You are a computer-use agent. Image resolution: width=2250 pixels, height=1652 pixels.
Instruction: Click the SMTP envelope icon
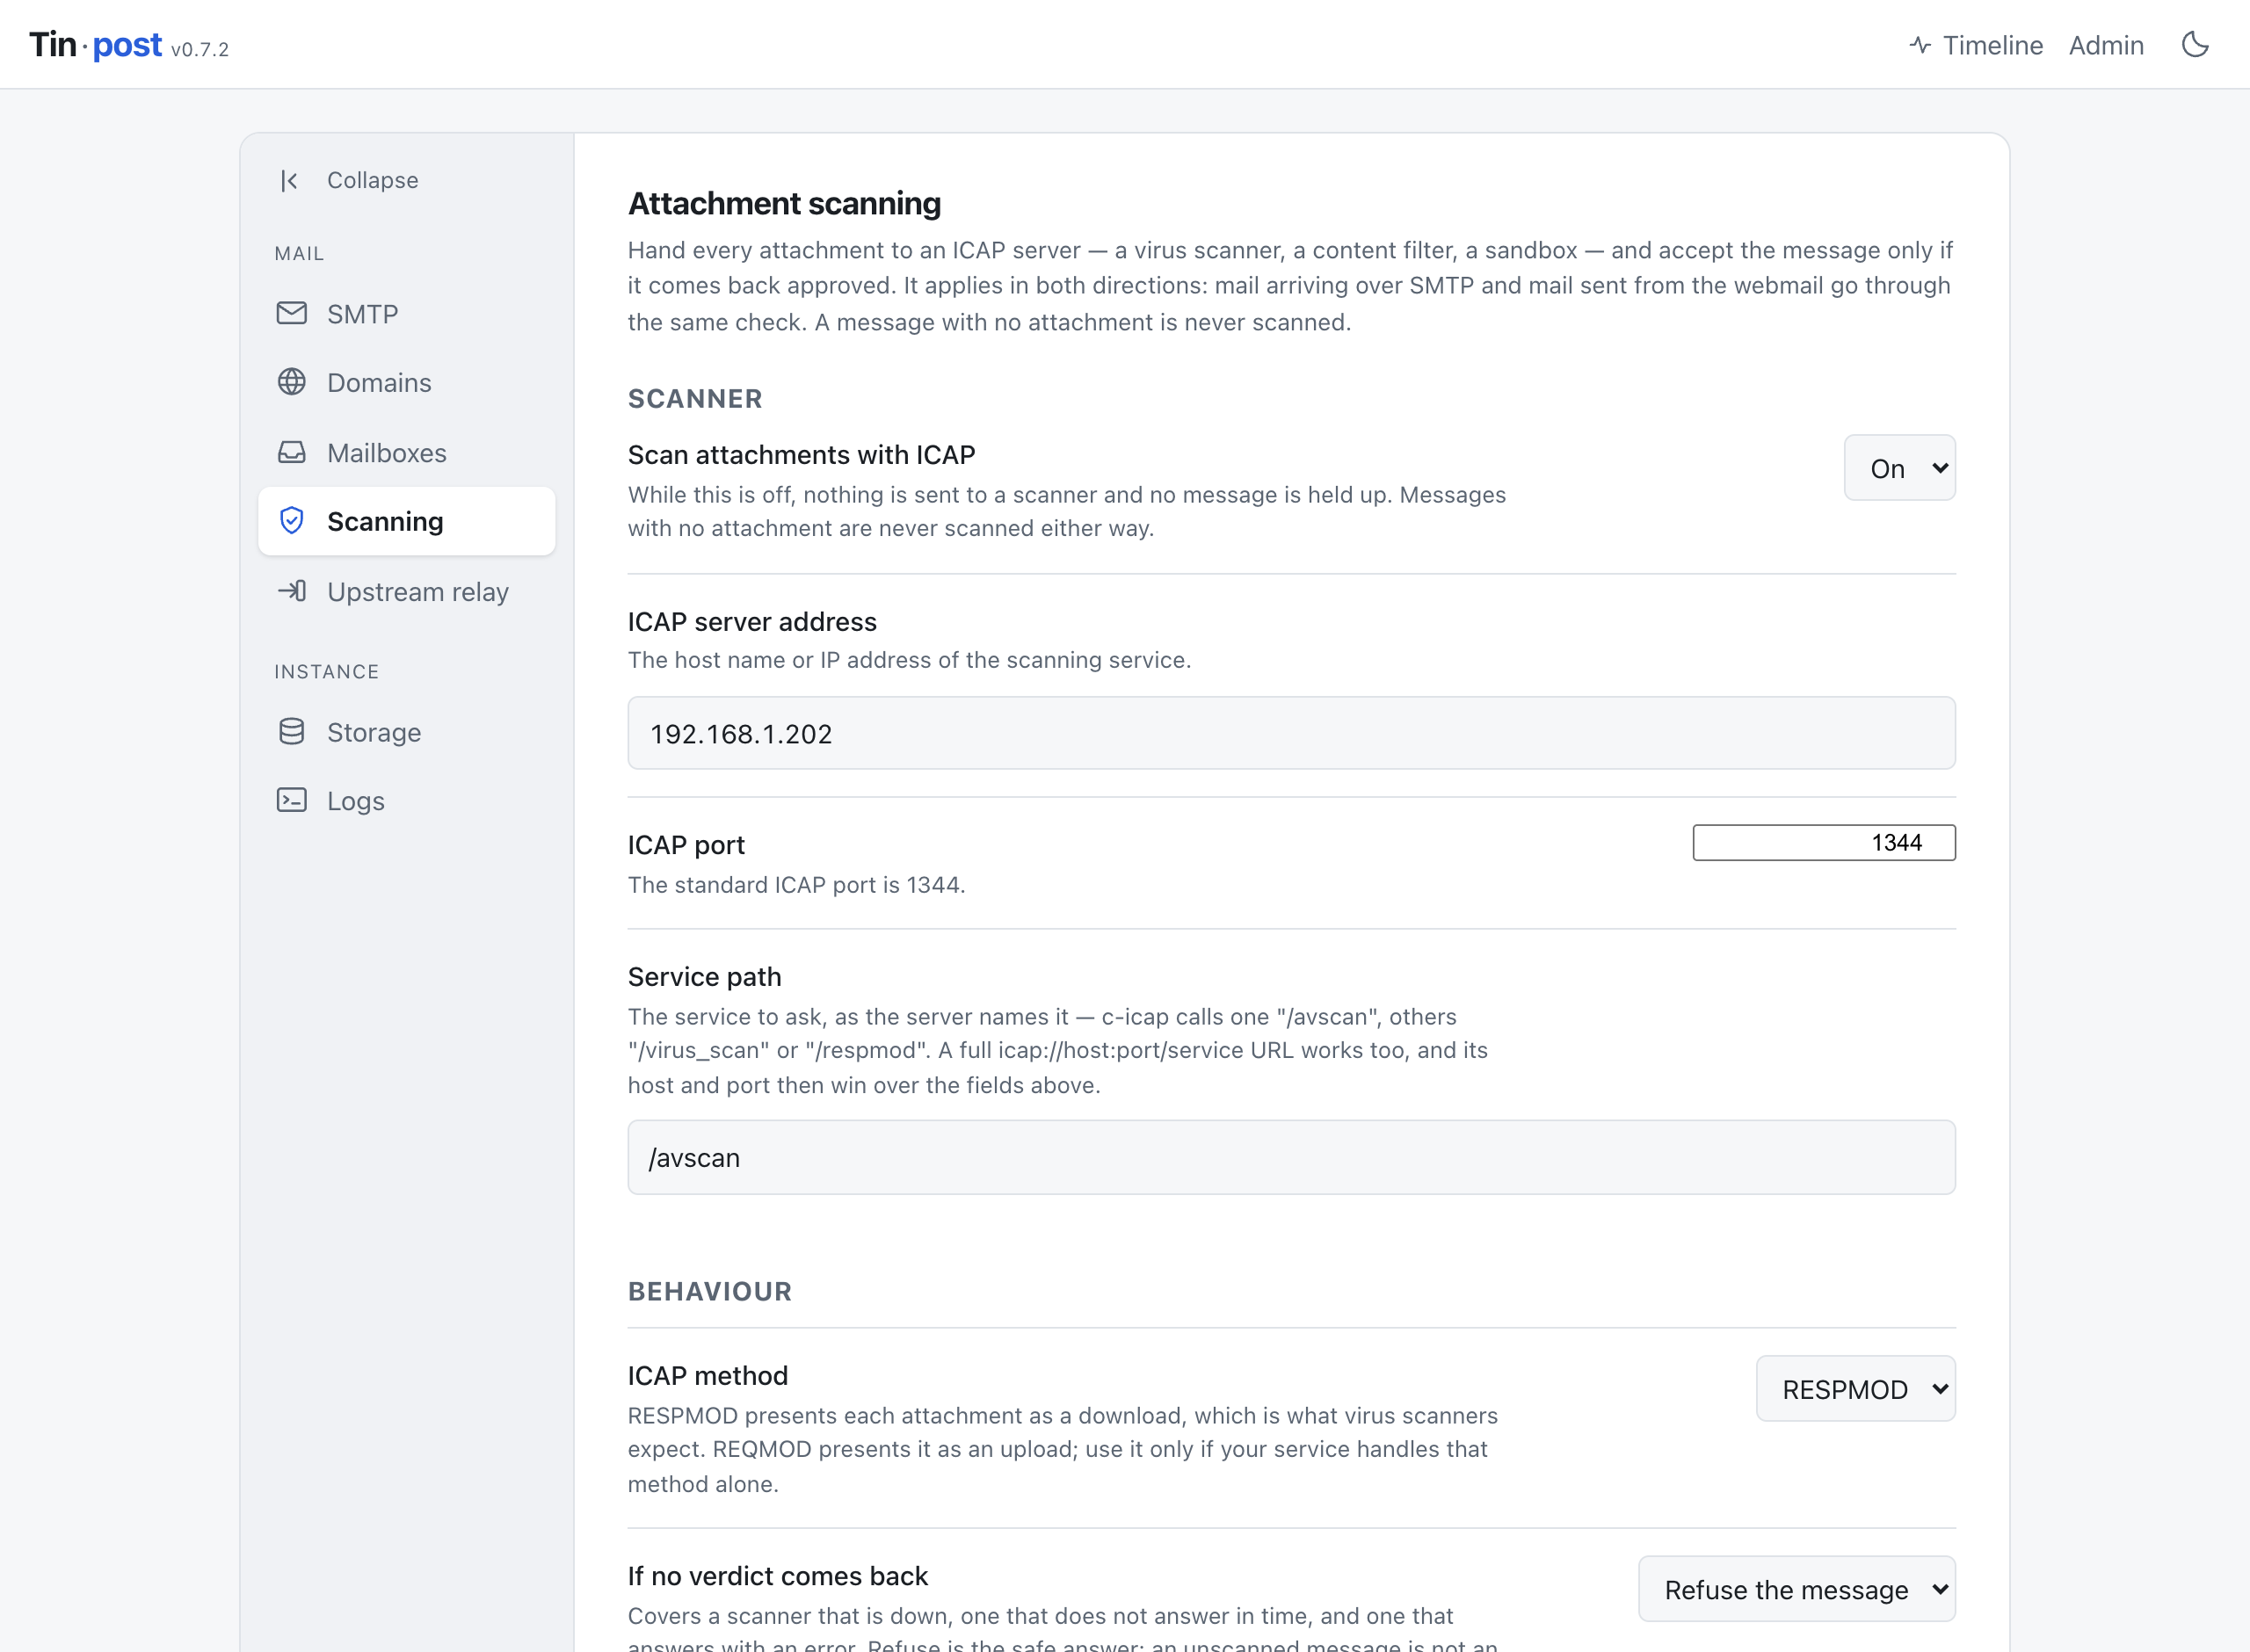click(291, 313)
